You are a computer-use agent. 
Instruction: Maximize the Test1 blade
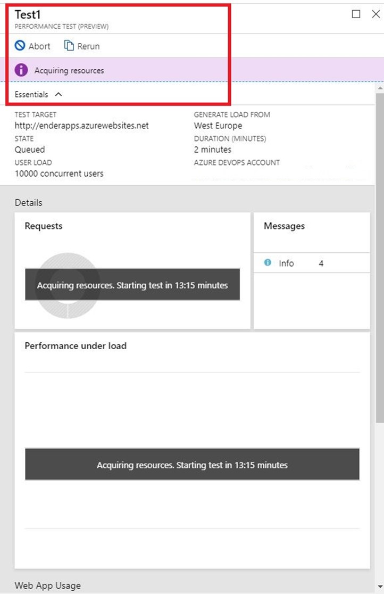356,14
